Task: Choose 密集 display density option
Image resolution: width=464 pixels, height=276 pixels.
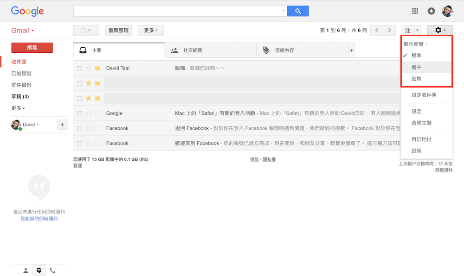Action: [417, 79]
